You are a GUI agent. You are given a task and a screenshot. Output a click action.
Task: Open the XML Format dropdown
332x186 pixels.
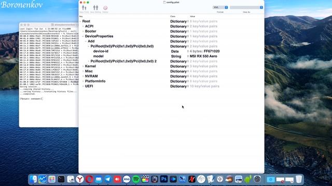coord(220,7)
